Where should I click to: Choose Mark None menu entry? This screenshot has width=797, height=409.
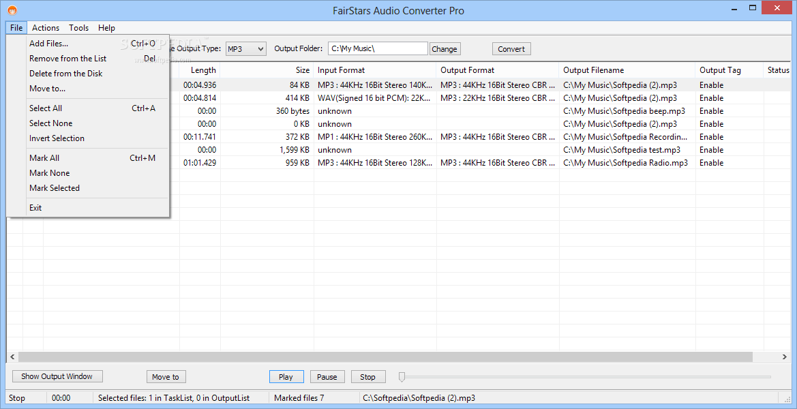pyautogui.click(x=87, y=173)
